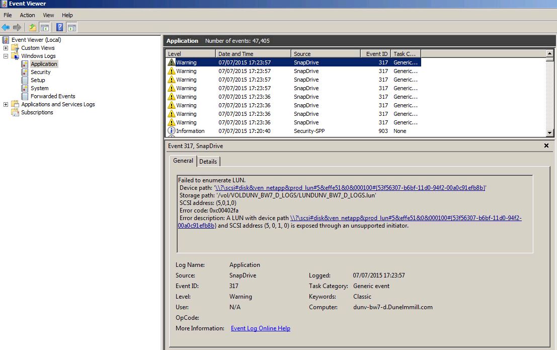Switch to the Details tab

coord(208,161)
